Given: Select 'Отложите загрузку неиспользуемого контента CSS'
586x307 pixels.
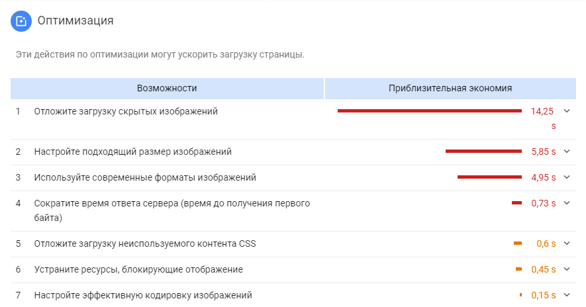Looking at the screenshot, I should 145,243.
